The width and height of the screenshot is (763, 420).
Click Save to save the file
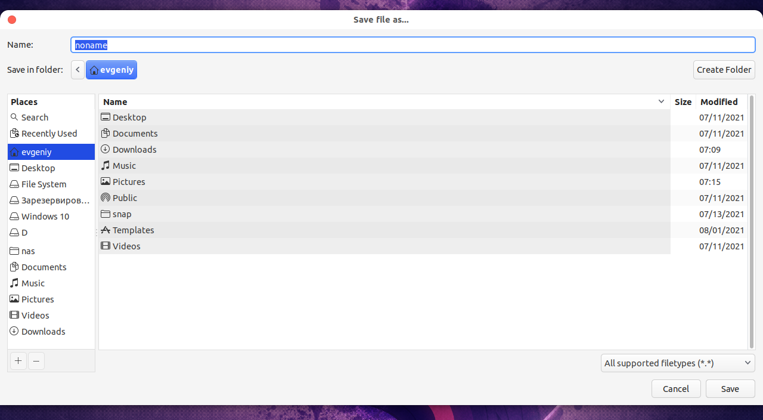(730, 388)
